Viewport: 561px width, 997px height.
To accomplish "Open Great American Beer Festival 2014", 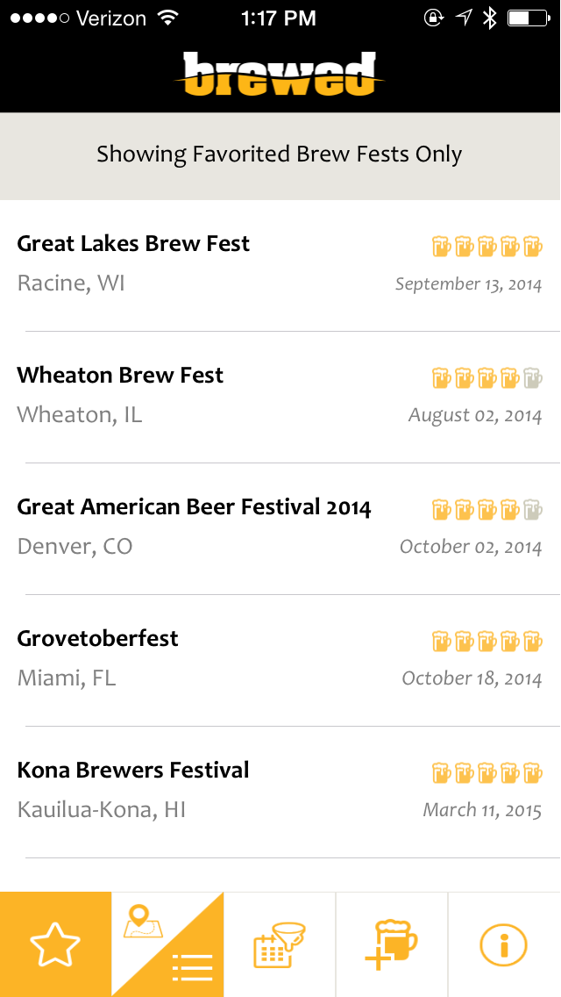I will coord(194,506).
